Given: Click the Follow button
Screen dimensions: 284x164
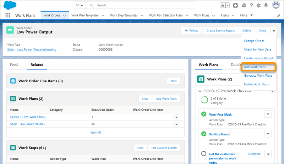Looking at the screenshot, I should (191, 31).
